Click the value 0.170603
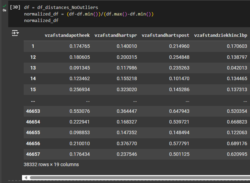250x183 pixels. point(237,46)
